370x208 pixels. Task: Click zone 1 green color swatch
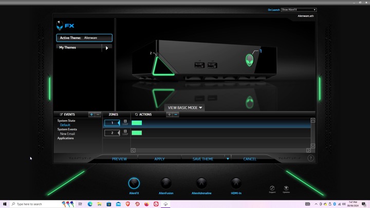137,123
